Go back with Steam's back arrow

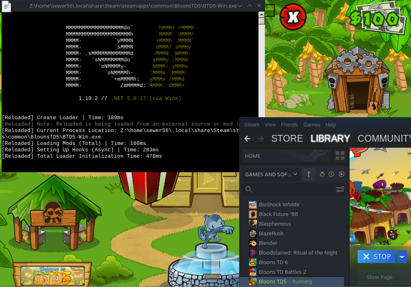point(247,138)
